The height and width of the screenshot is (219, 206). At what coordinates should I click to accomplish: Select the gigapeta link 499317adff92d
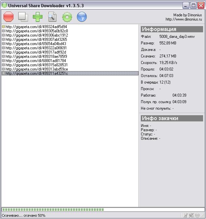(36, 52)
